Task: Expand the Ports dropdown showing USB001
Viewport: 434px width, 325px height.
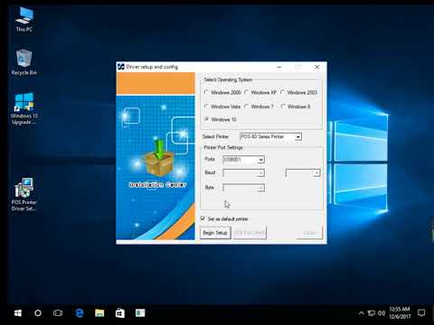Action: (x=260, y=160)
